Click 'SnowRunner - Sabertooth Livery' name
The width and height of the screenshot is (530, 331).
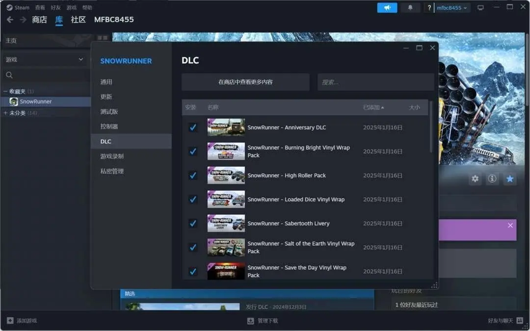289,223
